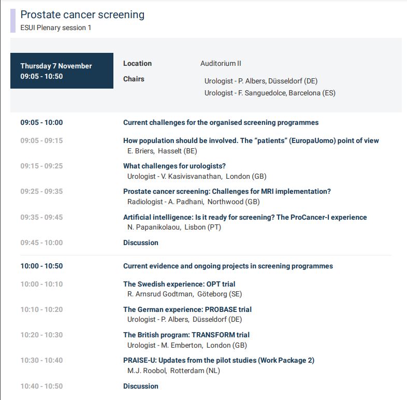Open 'The German experience: PROBASE trial'
The height and width of the screenshot is (400, 407).
[x=187, y=309]
